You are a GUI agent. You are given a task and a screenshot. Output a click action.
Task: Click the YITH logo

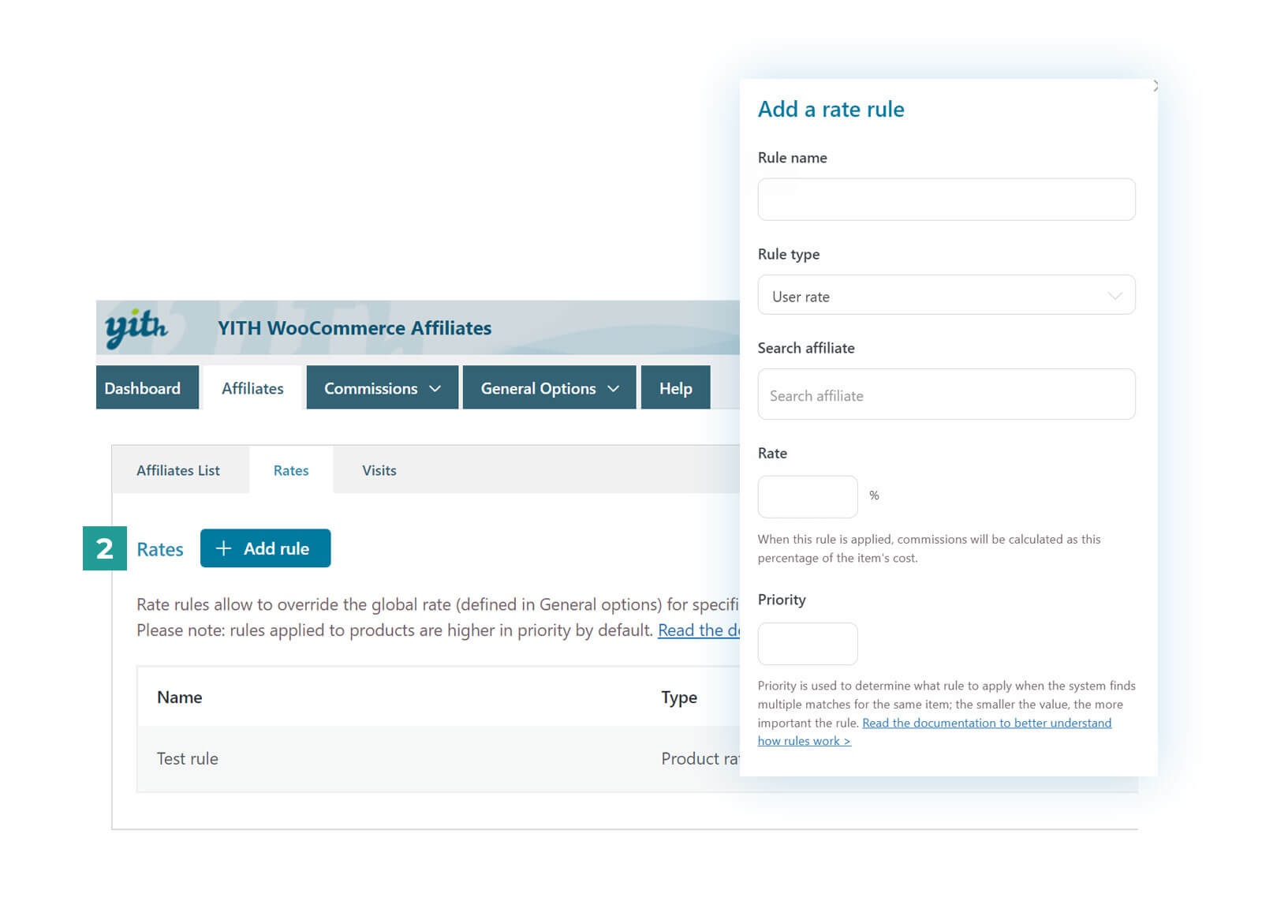136,327
